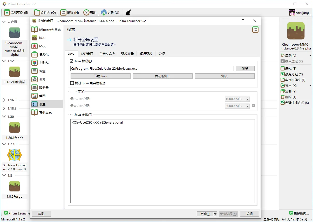Click the settings icon at top-right of settings page
The width and height of the screenshot is (313, 222).
[255, 30]
